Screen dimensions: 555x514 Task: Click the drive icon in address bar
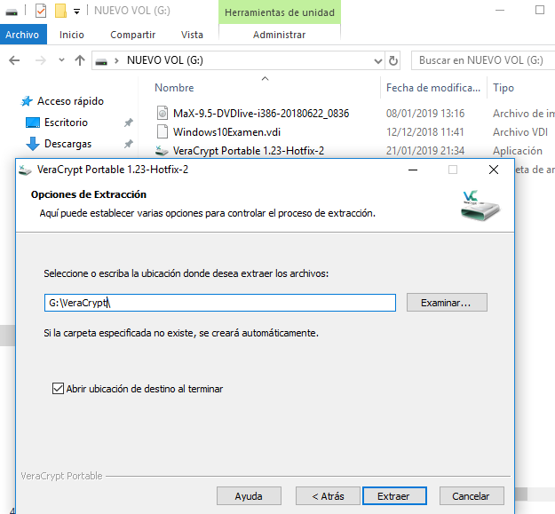coord(101,61)
